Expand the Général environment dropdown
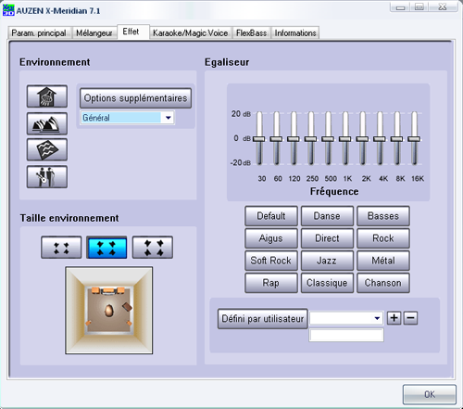This screenshot has width=463, height=409. [x=168, y=118]
